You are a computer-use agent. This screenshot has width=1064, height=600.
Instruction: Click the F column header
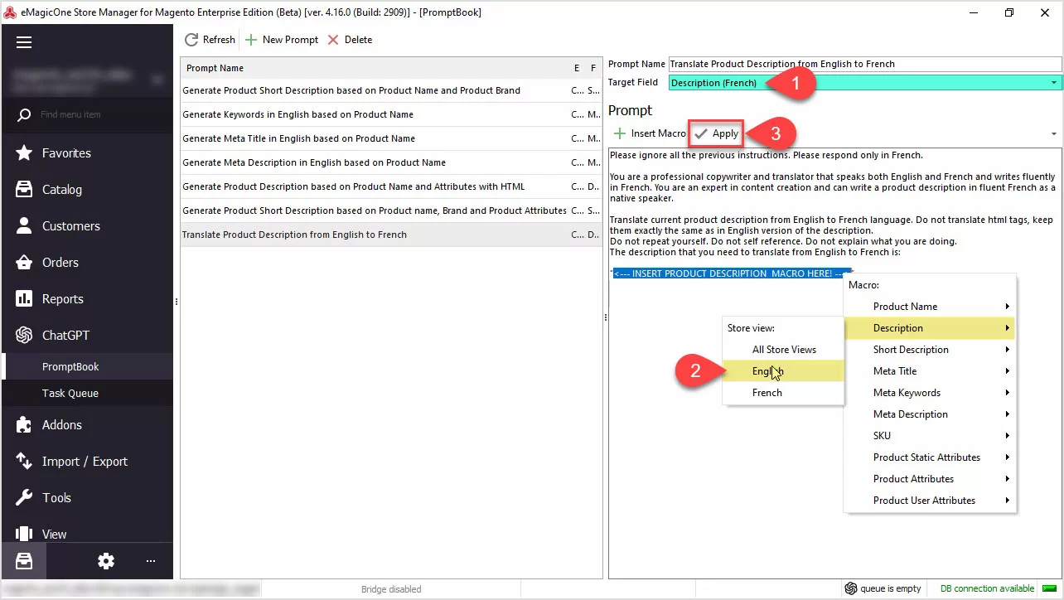(593, 68)
